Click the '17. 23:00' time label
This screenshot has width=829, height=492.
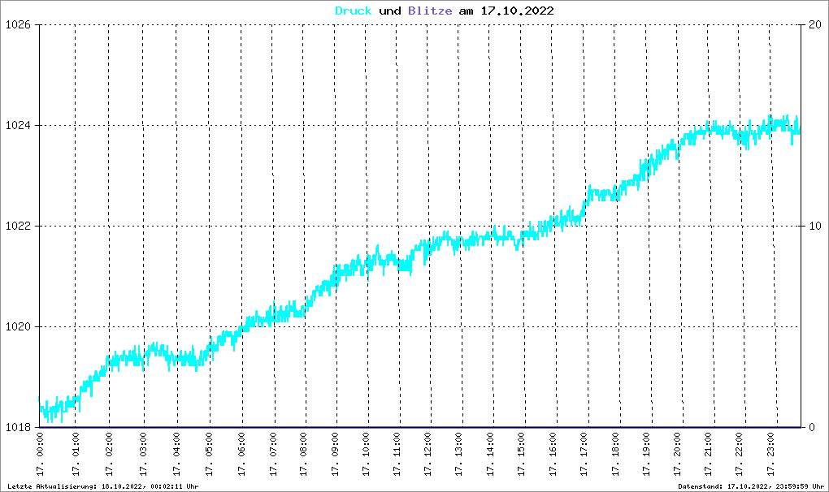coord(770,455)
